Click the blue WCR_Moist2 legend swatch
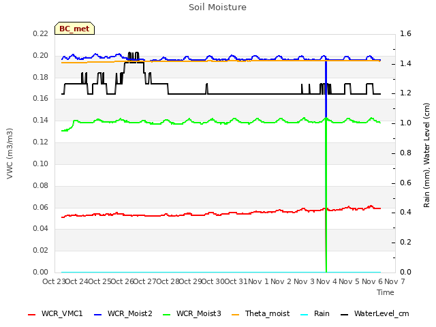 click(x=98, y=315)
